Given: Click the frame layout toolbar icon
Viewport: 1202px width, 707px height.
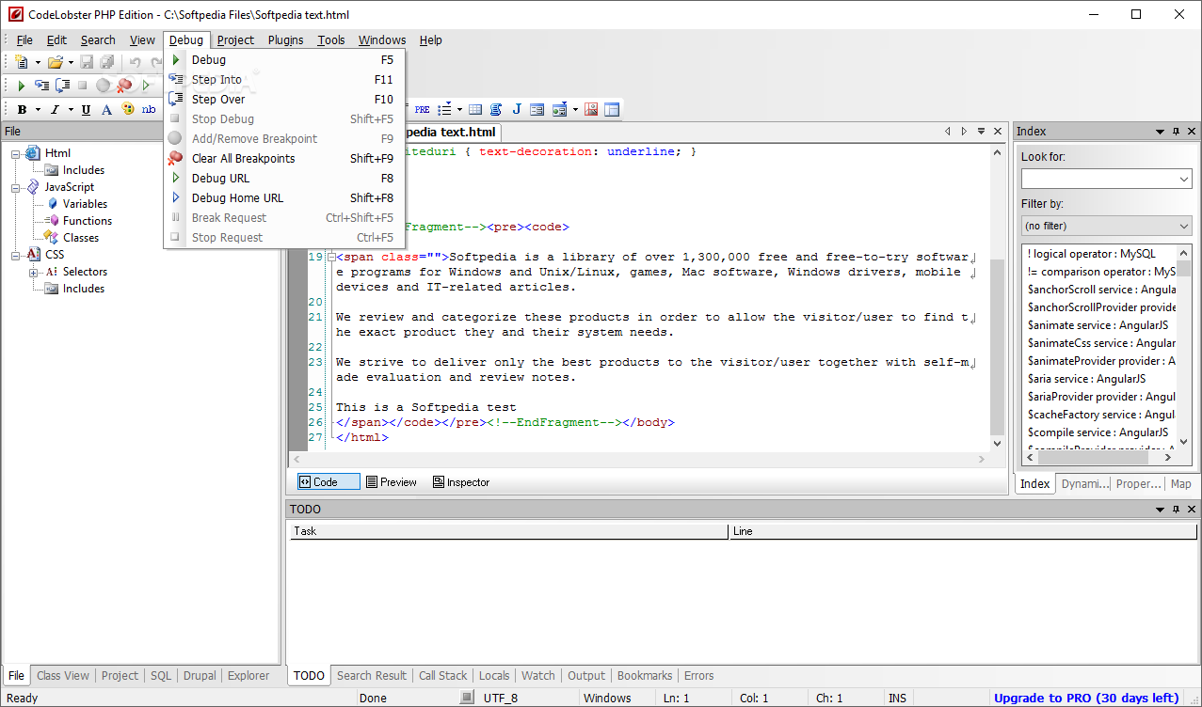Looking at the screenshot, I should (x=612, y=110).
